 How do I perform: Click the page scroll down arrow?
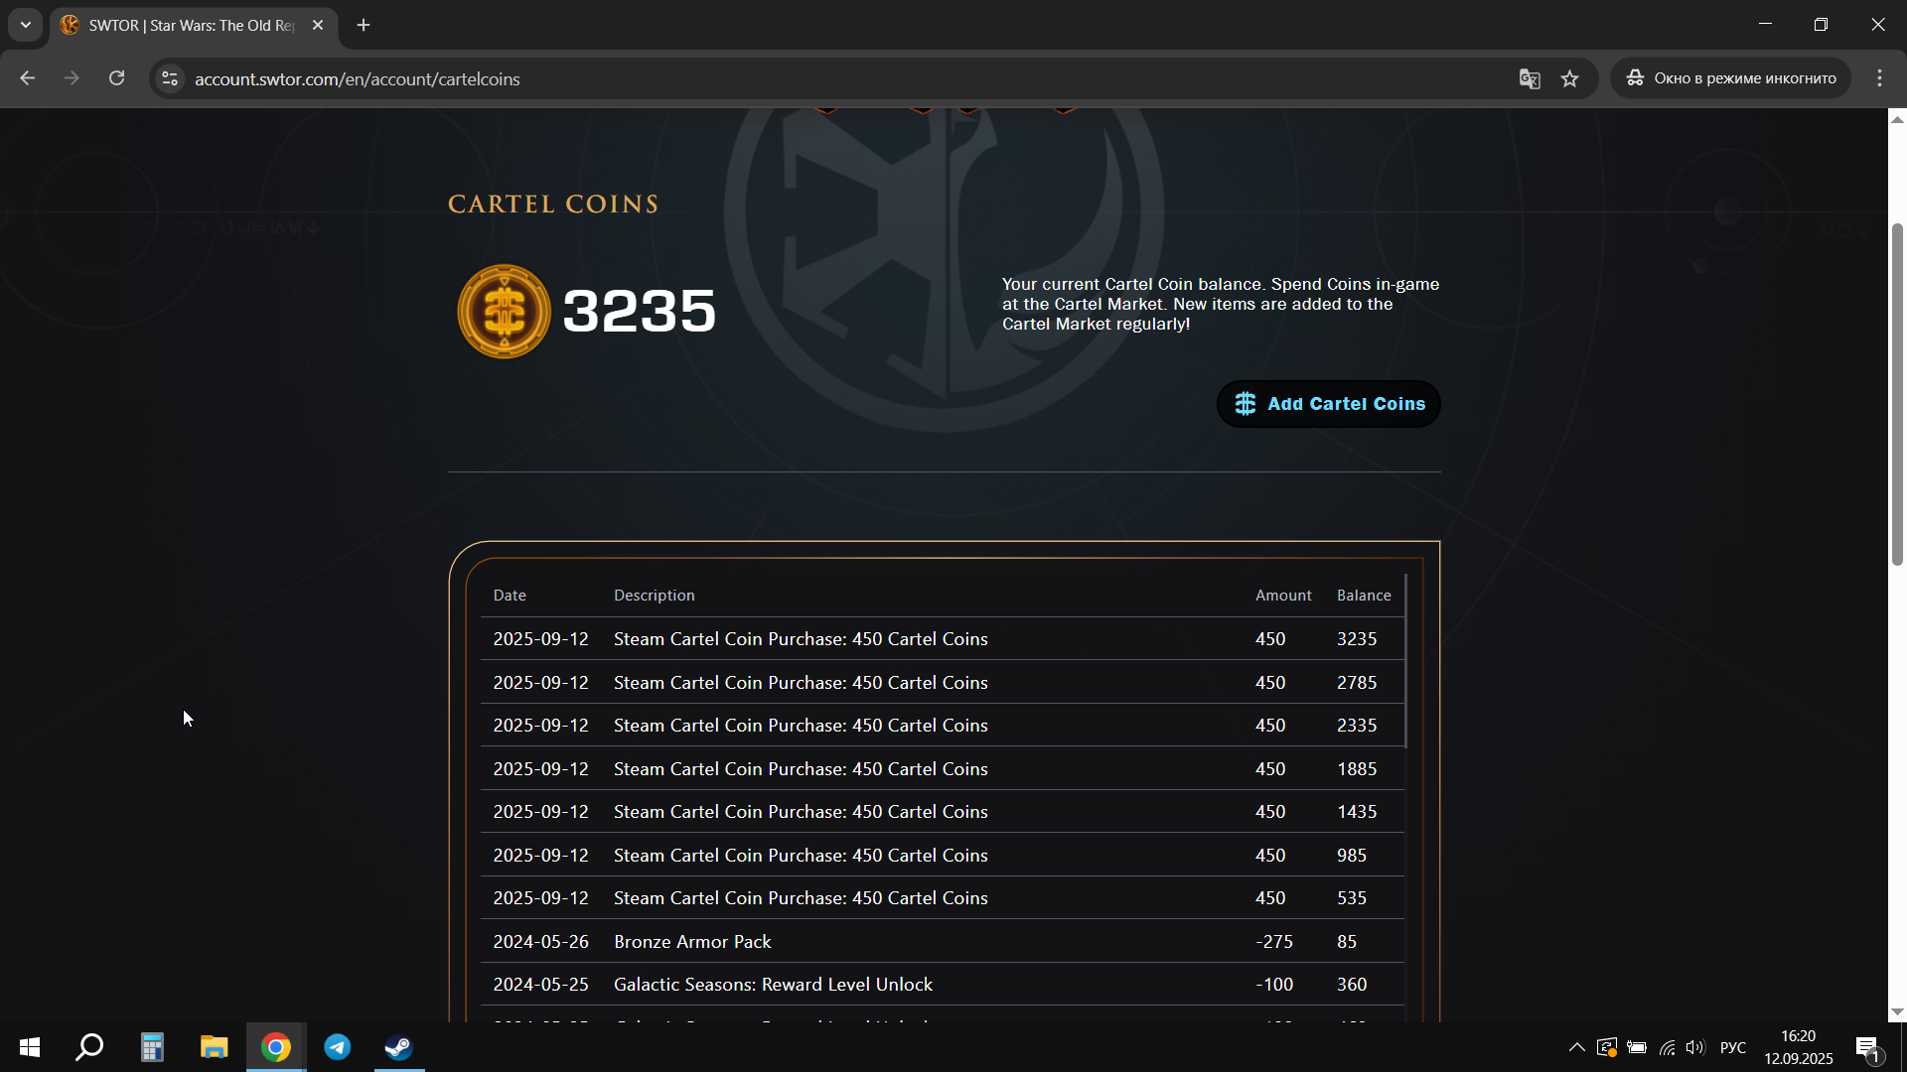pyautogui.click(x=1897, y=1012)
